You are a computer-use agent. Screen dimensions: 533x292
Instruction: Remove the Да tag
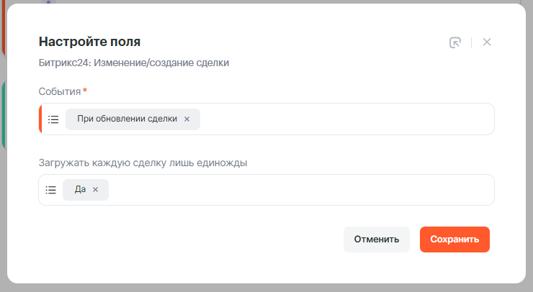[x=95, y=190]
